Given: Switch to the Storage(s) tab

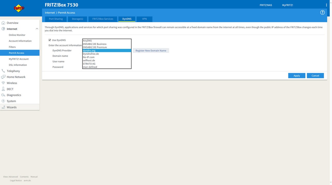Looking at the screenshot, I should pos(78,19).
